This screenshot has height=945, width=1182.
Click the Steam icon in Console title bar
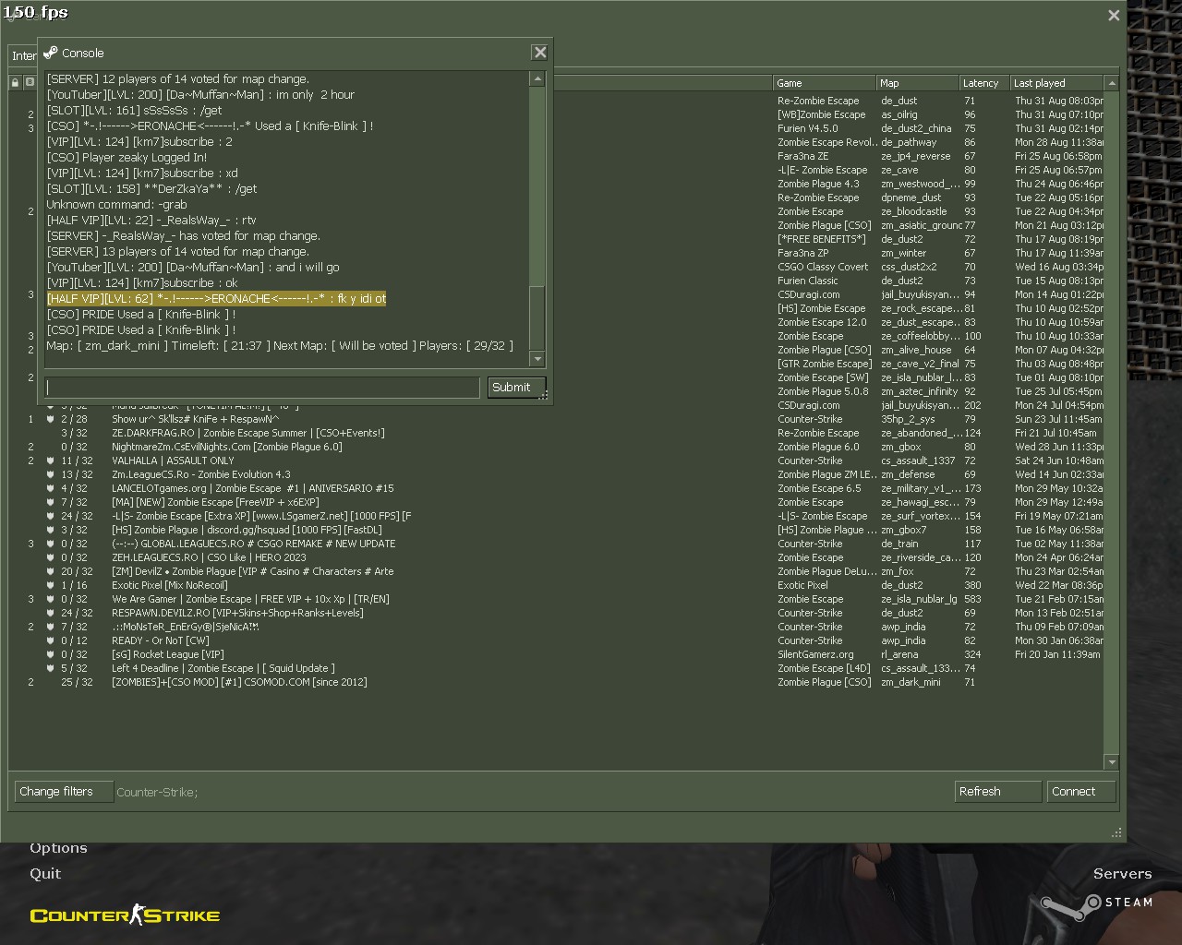point(51,53)
